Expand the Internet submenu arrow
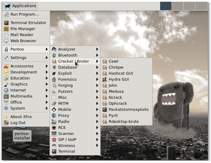 point(46,90)
